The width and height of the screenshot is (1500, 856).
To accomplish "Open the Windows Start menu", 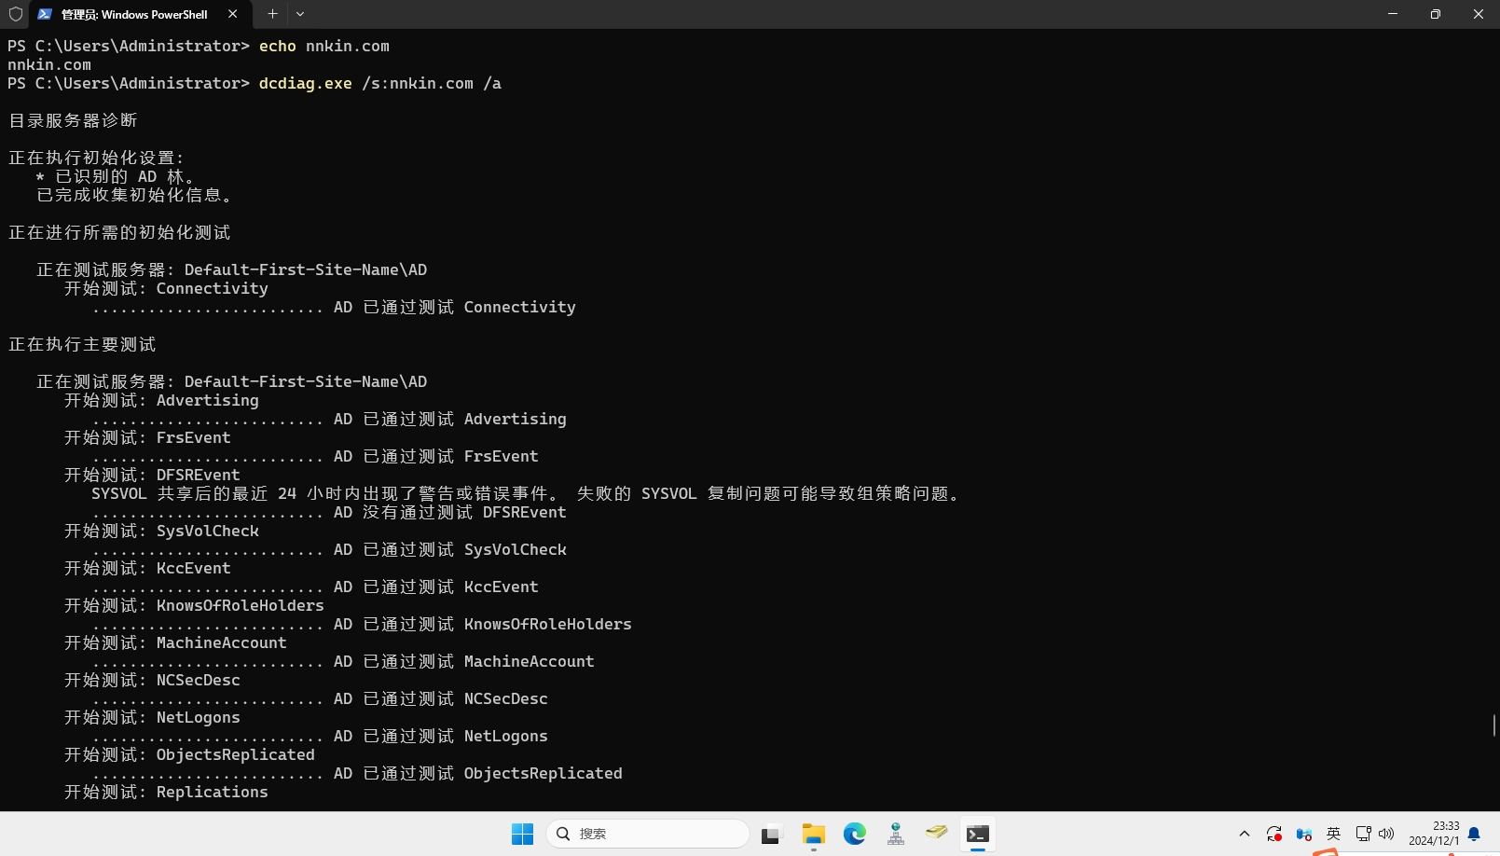I will tap(522, 834).
